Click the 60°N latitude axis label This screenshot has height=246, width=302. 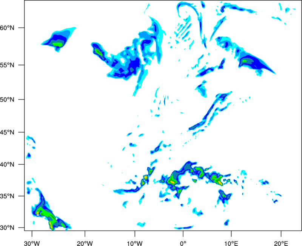click(x=7, y=28)
